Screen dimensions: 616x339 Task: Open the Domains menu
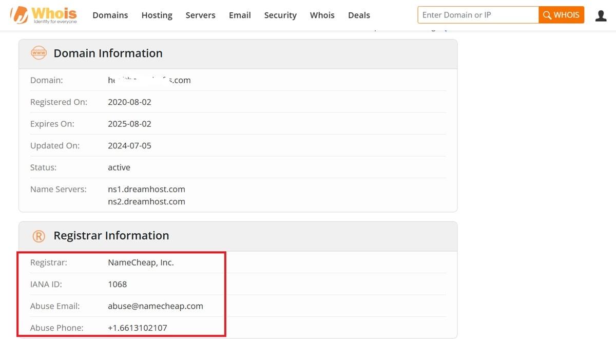click(110, 15)
